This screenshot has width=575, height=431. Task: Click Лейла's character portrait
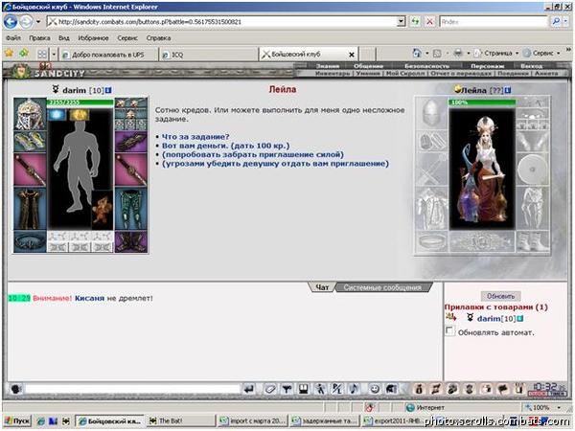pyautogui.click(x=482, y=169)
